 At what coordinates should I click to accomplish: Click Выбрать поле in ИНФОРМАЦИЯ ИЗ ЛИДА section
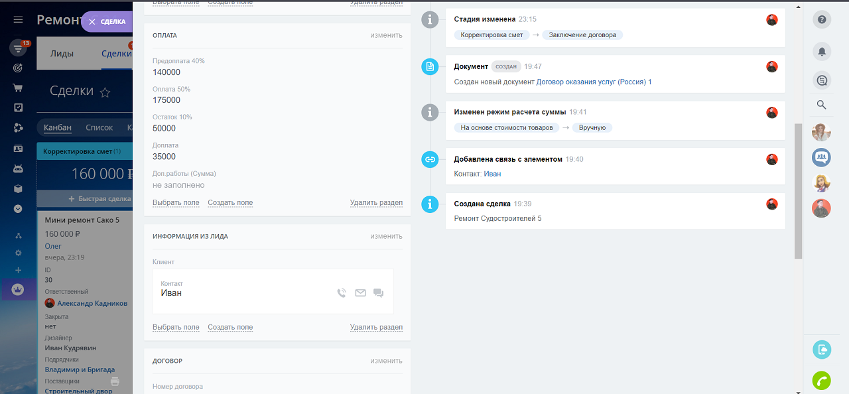point(176,327)
